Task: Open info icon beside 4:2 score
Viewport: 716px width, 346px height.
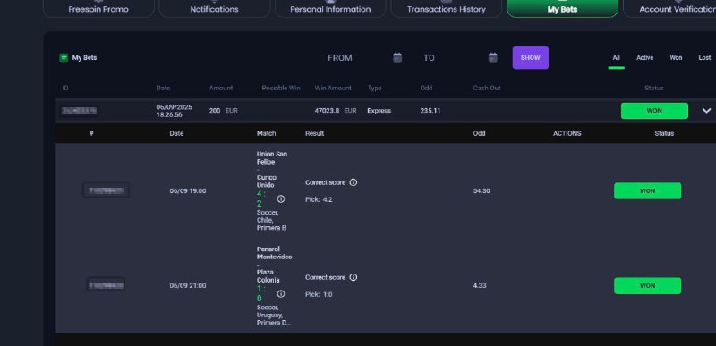Action: click(281, 199)
